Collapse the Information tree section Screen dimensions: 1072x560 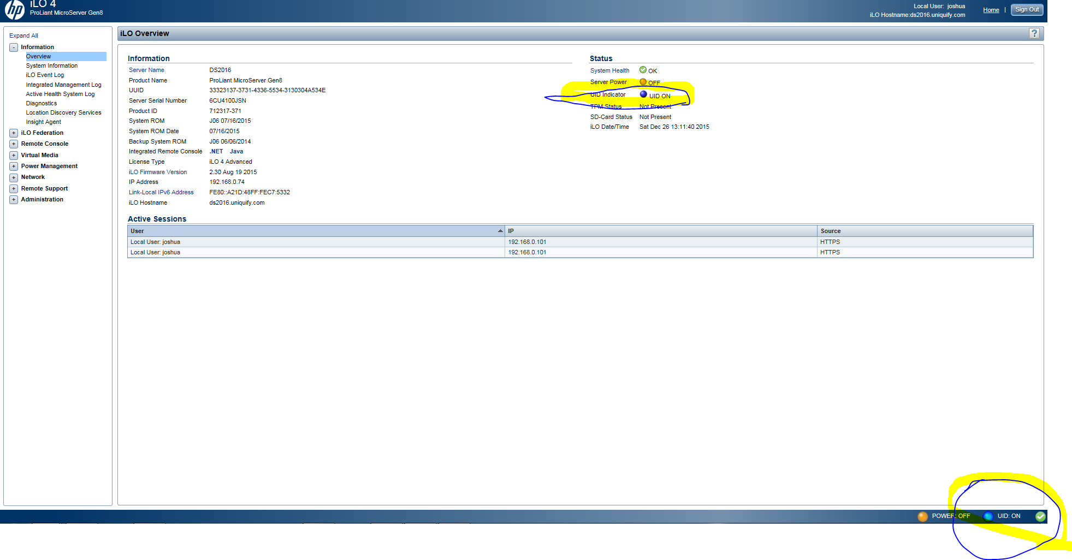(x=14, y=47)
